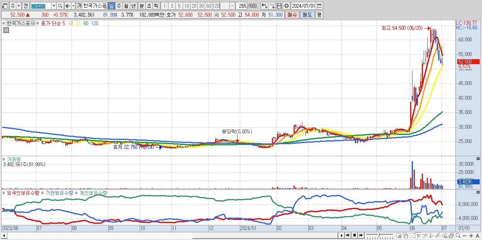This screenshot has height=240, width=482.
Task: Click the 개인보유수량 legend label
Action: point(93,192)
